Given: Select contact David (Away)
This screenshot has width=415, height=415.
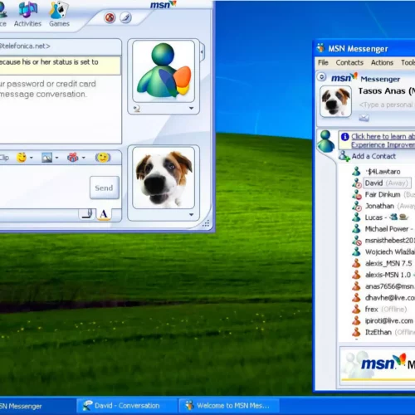Looking at the screenshot, I should [x=387, y=183].
